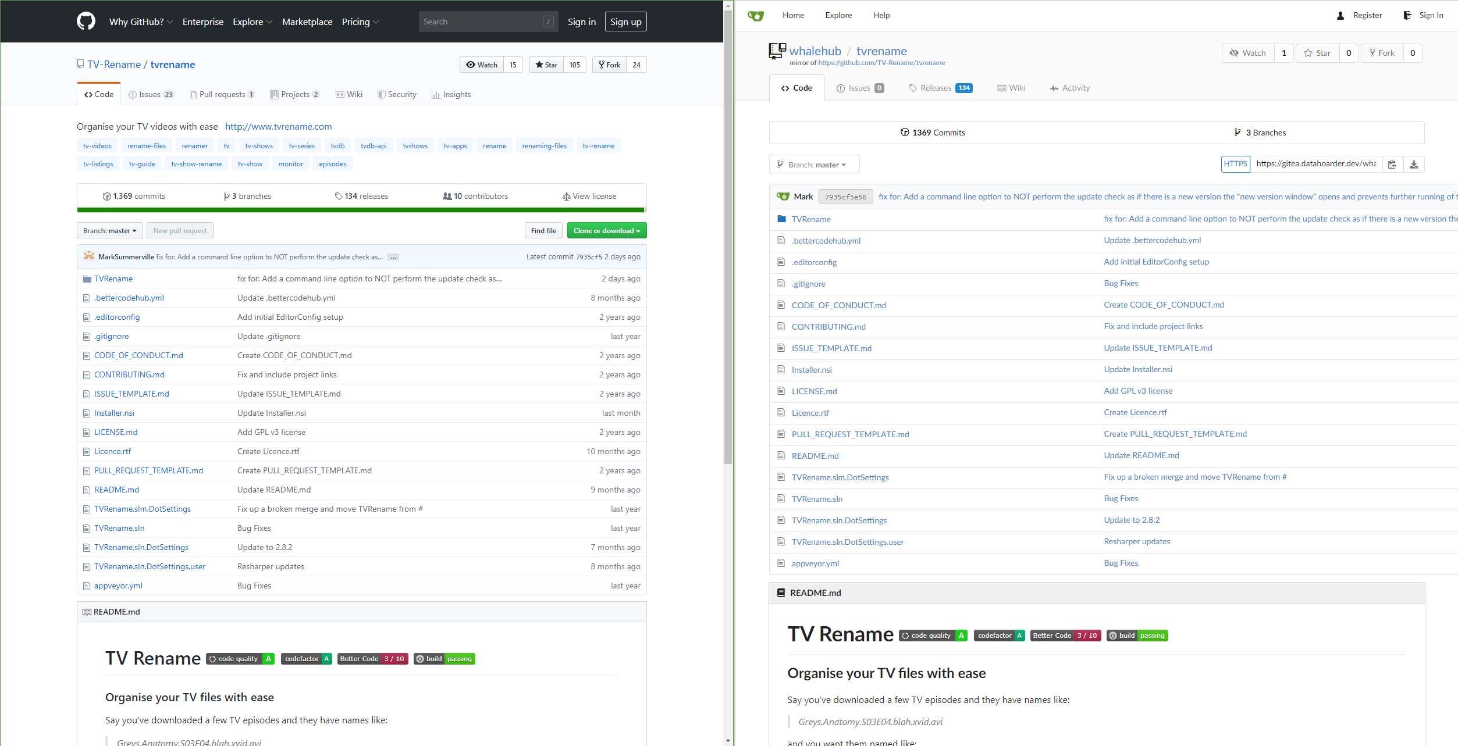Screen dimensions: 1458x746
Task: Click whalehub mirror repository icon
Action: (x=777, y=51)
